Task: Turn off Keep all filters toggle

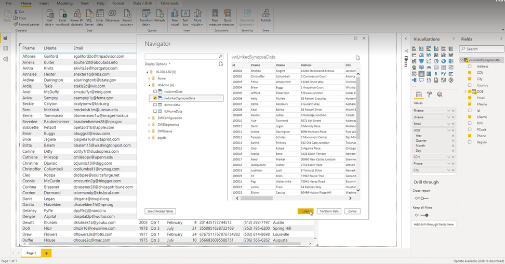Action: pyautogui.click(x=425, y=215)
